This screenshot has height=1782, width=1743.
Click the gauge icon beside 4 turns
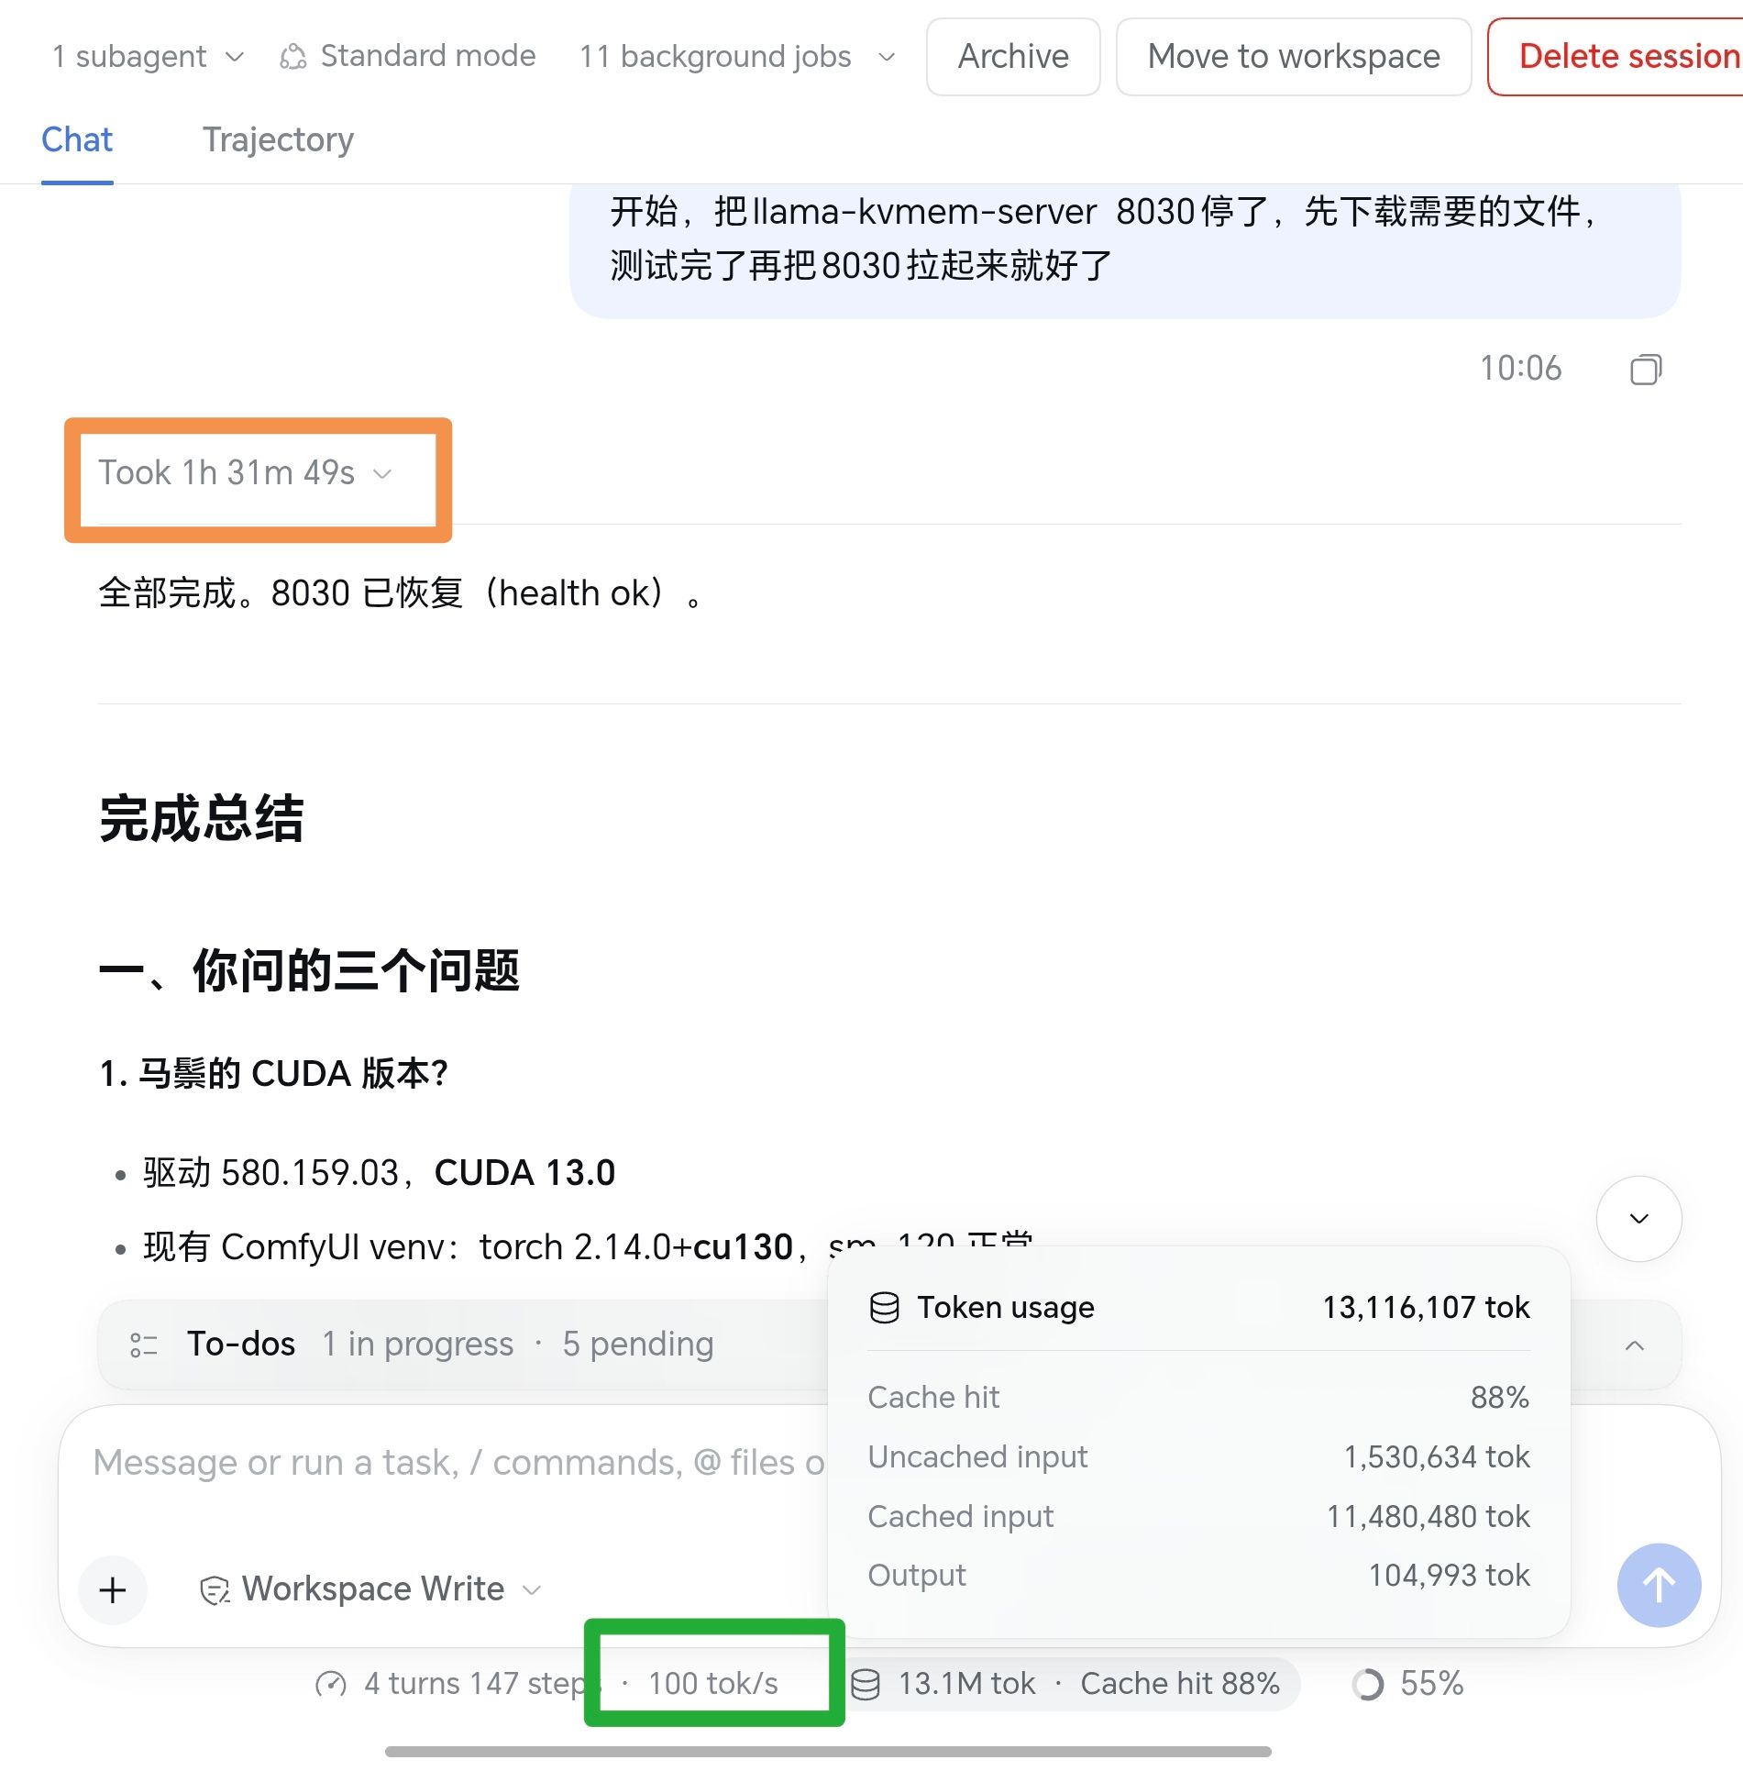point(330,1684)
